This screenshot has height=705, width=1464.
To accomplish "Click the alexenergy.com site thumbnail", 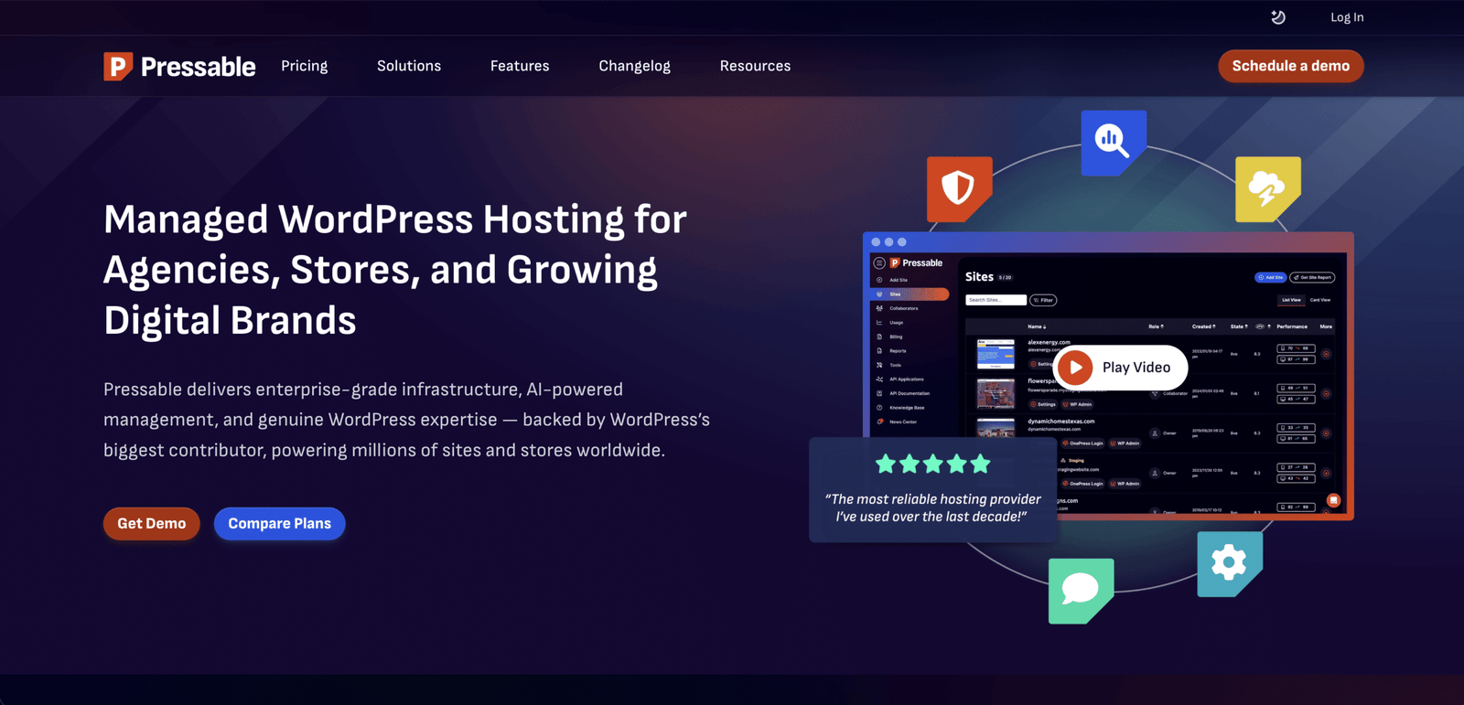I will coord(996,354).
